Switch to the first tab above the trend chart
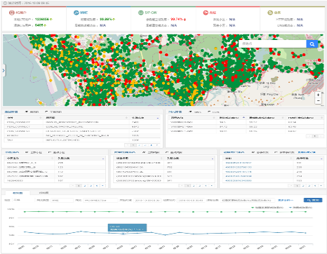327x254 pixels. [18, 193]
